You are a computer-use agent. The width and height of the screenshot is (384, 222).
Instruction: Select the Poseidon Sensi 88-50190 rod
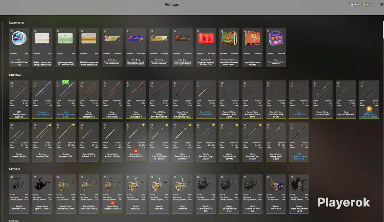(x=299, y=142)
